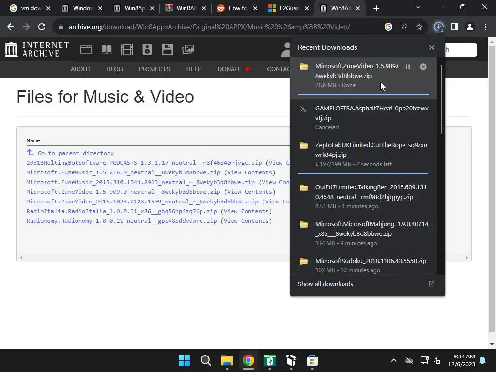The height and width of the screenshot is (372, 496).
Task: Open Microsoft Store from taskbar
Action: (312, 360)
